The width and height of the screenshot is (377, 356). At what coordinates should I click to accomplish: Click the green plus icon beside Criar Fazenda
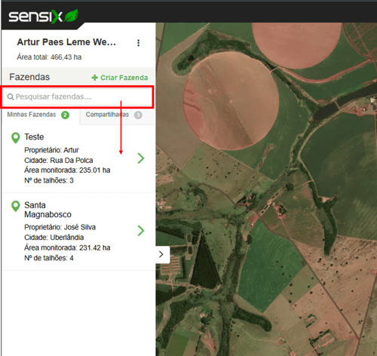coord(94,78)
